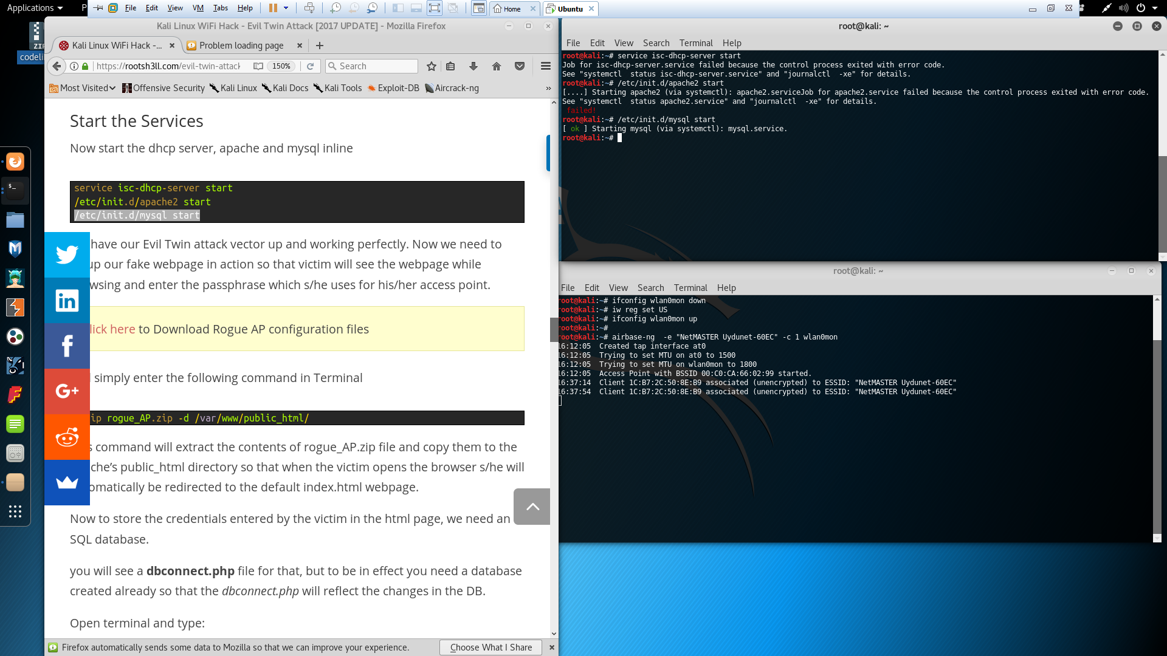Share article on LinkedIn
The width and height of the screenshot is (1167, 656).
pyautogui.click(x=67, y=300)
